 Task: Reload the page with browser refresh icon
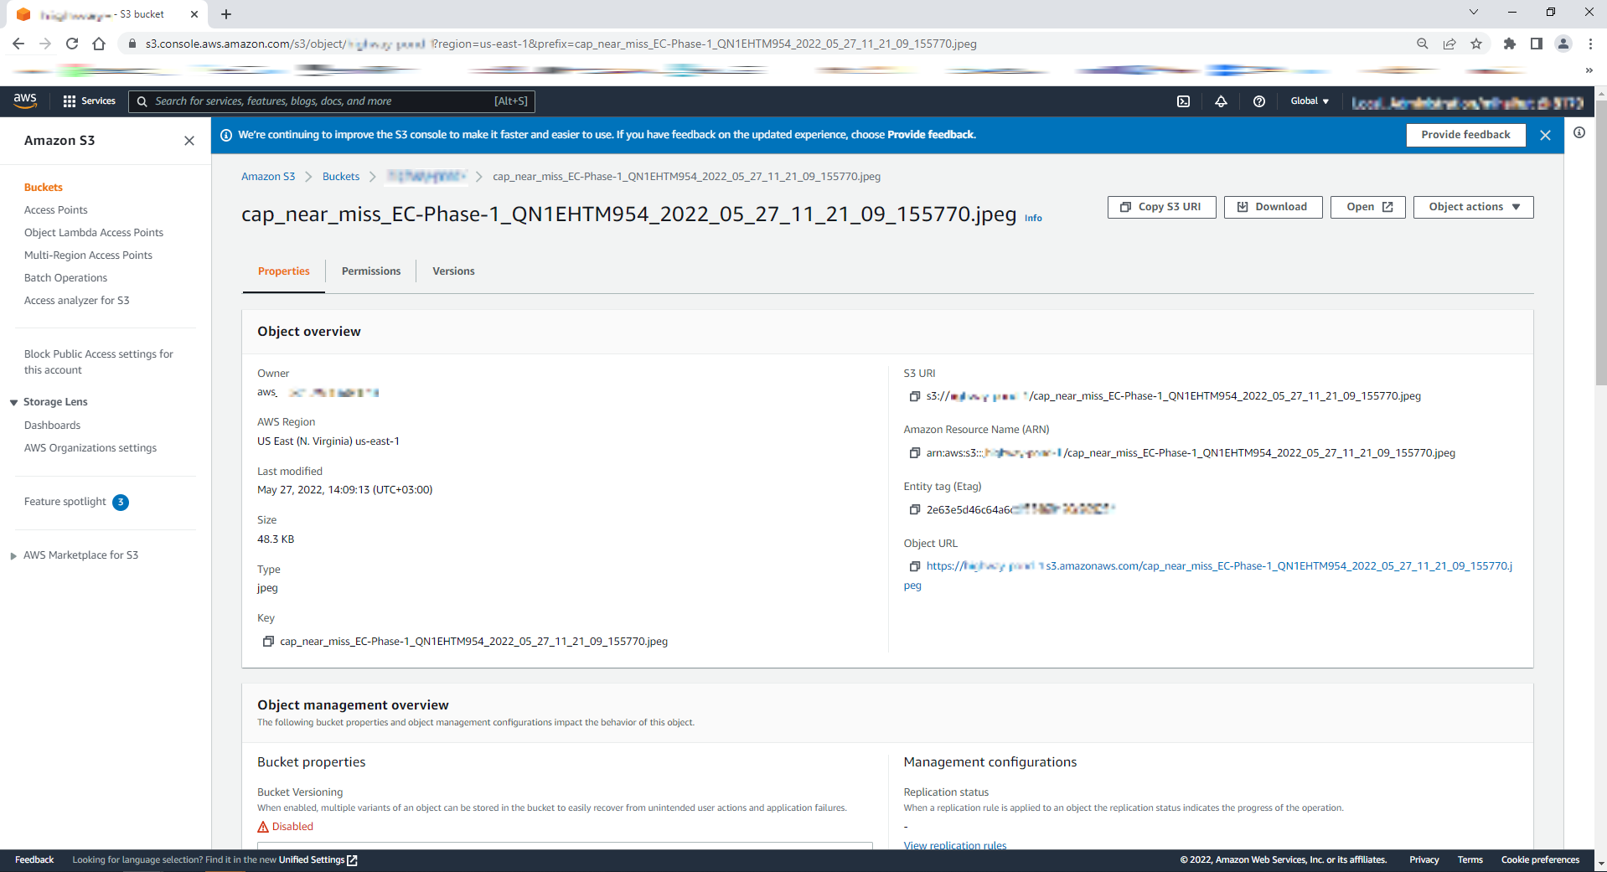72,44
